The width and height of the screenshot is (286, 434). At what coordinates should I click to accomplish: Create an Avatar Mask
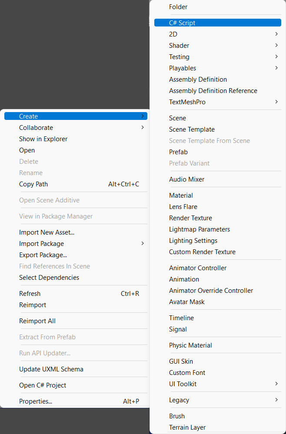pyautogui.click(x=218, y=301)
